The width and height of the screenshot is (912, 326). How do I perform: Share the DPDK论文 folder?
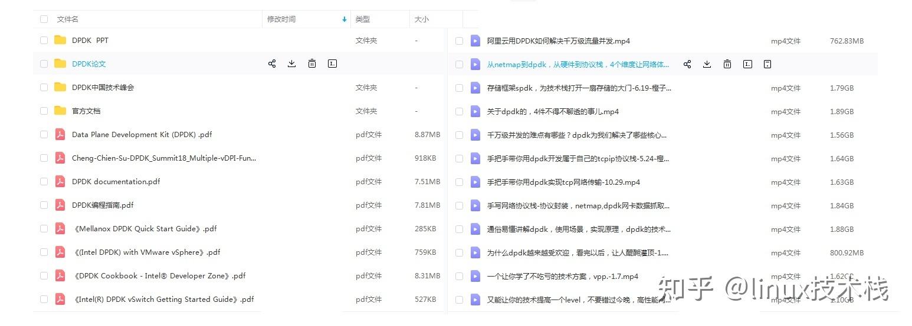pyautogui.click(x=272, y=64)
